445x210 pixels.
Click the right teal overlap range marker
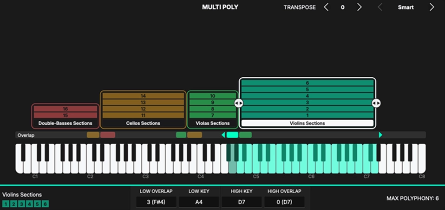pyautogui.click(x=380, y=135)
